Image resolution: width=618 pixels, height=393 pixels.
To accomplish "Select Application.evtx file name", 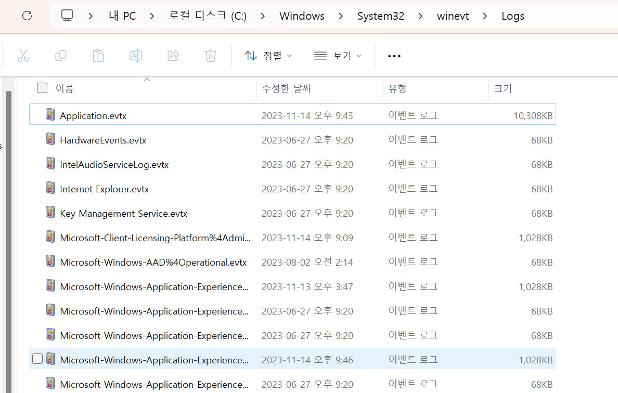I will tap(93, 116).
